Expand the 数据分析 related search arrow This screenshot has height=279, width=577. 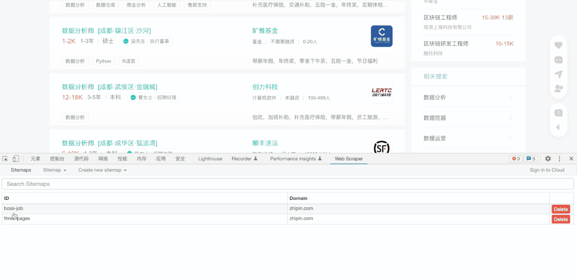pos(510,97)
